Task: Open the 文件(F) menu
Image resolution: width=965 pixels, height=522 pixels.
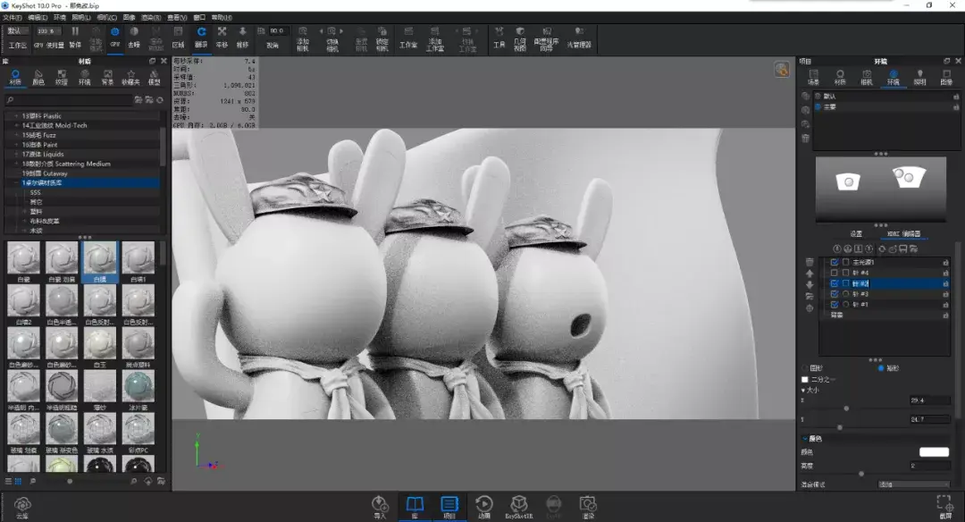Action: click(x=13, y=17)
